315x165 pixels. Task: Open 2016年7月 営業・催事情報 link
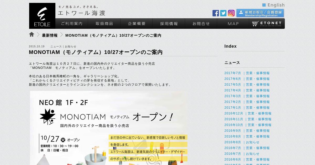tap(247, 148)
